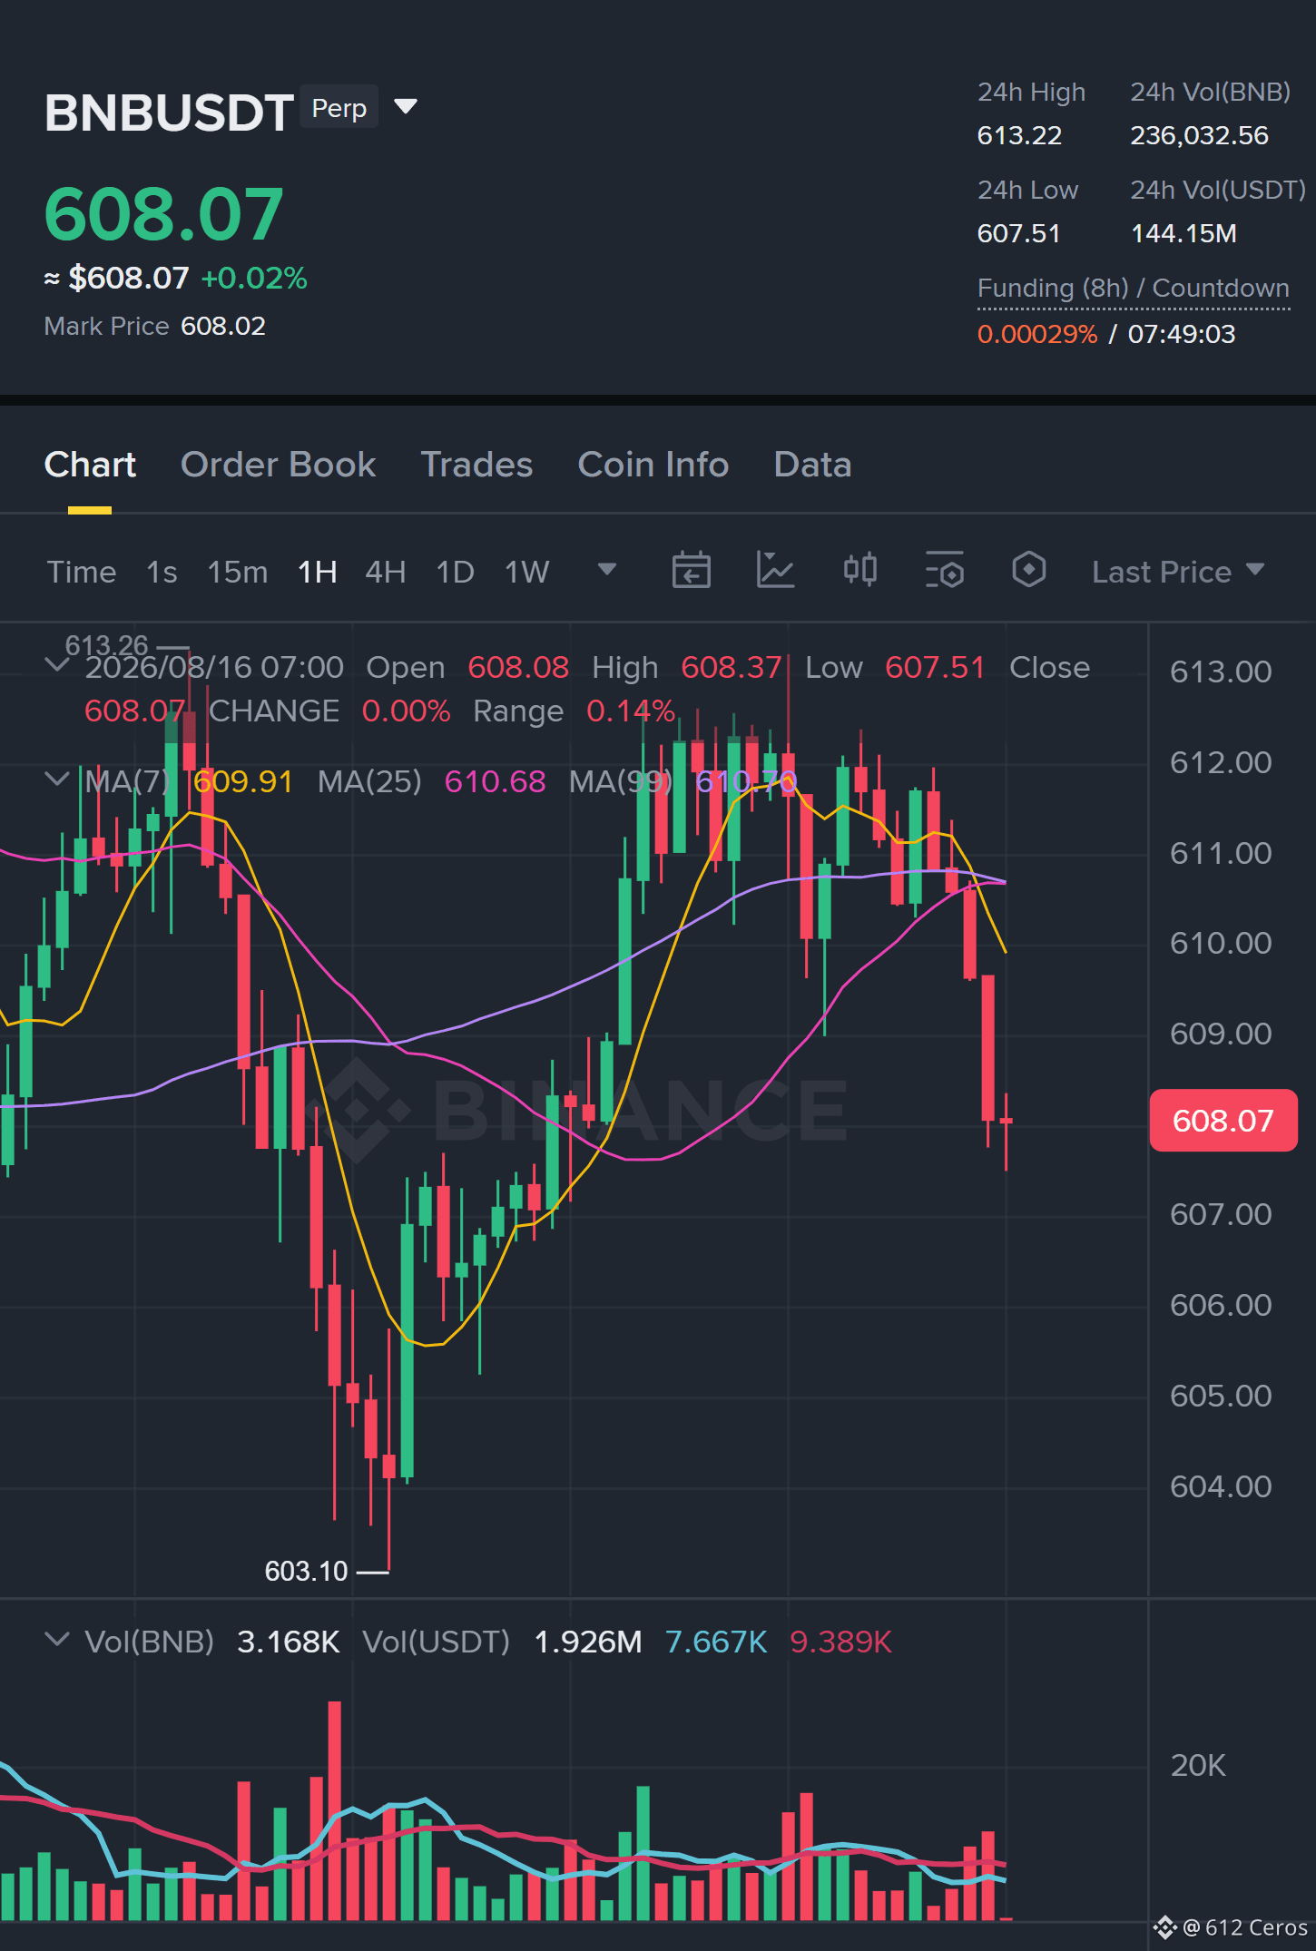
Task: Click the 608.07 current price tag on axis
Action: (x=1223, y=1121)
